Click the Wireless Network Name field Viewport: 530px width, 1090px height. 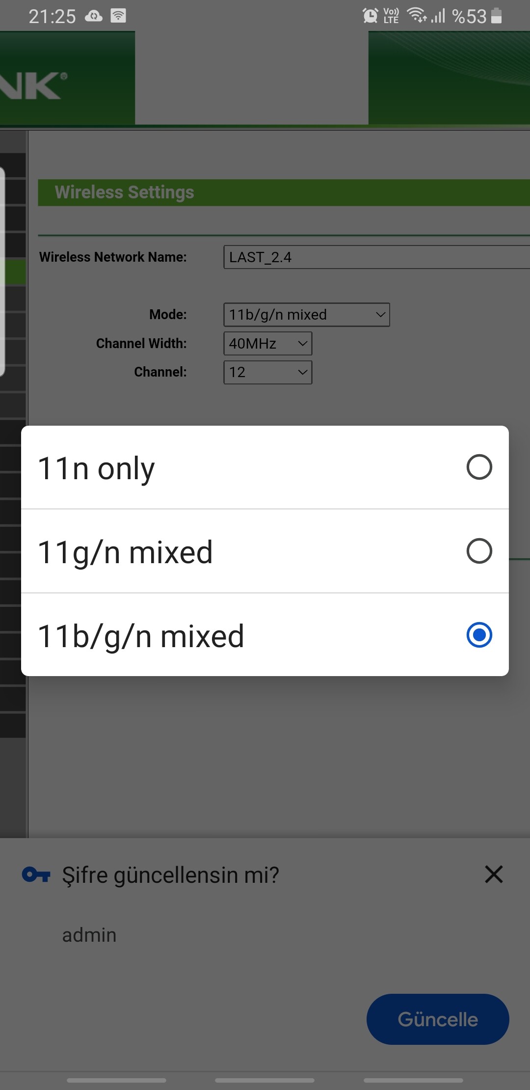pyautogui.click(x=376, y=257)
